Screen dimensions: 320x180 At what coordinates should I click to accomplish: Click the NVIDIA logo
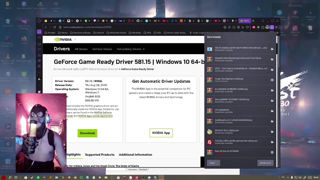(63, 39)
